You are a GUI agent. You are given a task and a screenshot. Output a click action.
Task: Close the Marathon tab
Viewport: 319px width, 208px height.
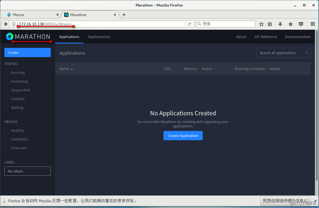tap(115, 15)
